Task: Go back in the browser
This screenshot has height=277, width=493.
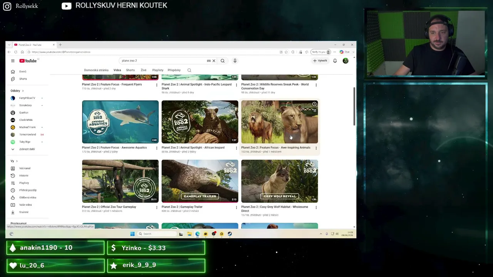Action: pos(9,52)
